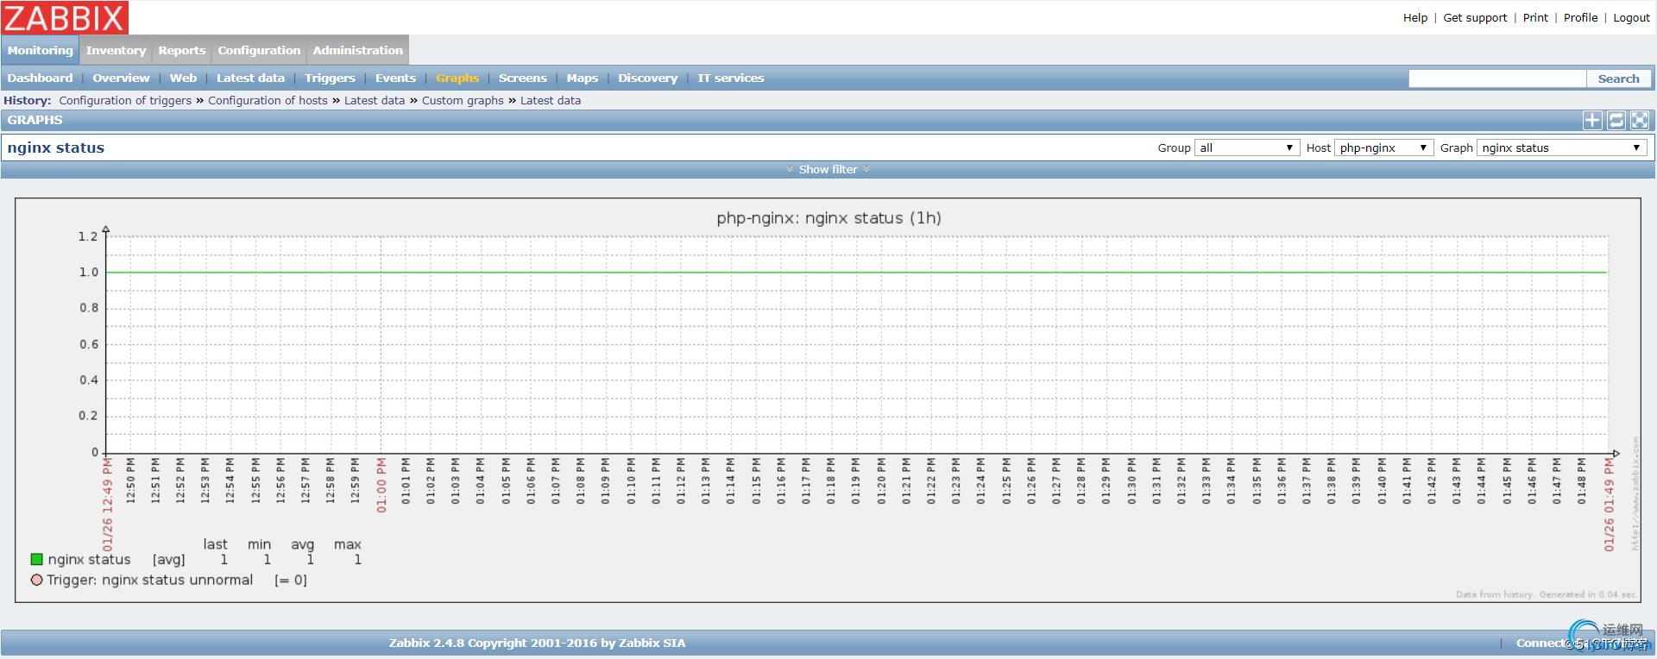Click the trigger legend circle marker
1657x659 pixels.
coord(37,581)
